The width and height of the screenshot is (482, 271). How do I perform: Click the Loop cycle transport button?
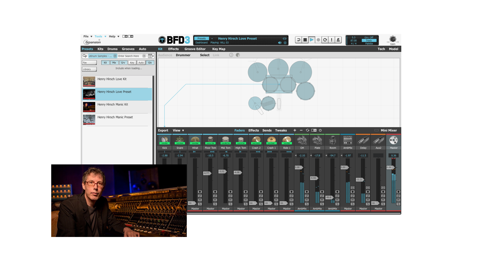[325, 40]
